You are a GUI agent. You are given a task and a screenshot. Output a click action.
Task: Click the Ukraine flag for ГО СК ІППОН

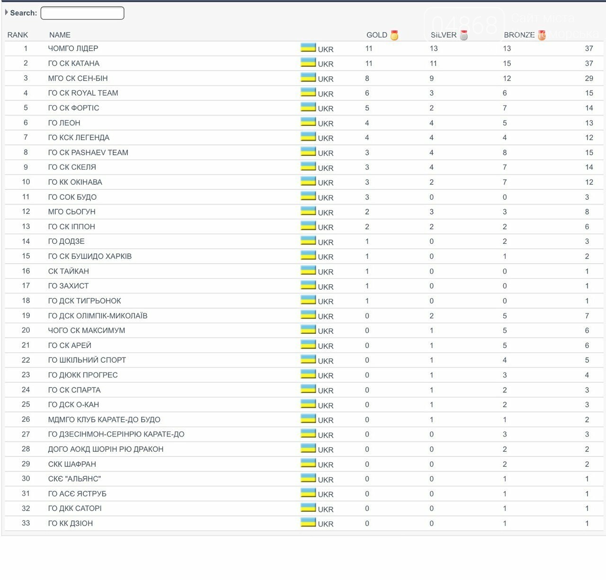point(308,225)
